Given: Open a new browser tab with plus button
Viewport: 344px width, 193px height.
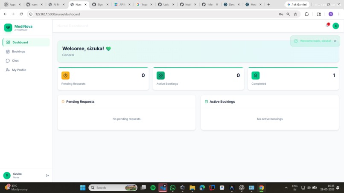Looking at the screenshot, I should 268,4.
